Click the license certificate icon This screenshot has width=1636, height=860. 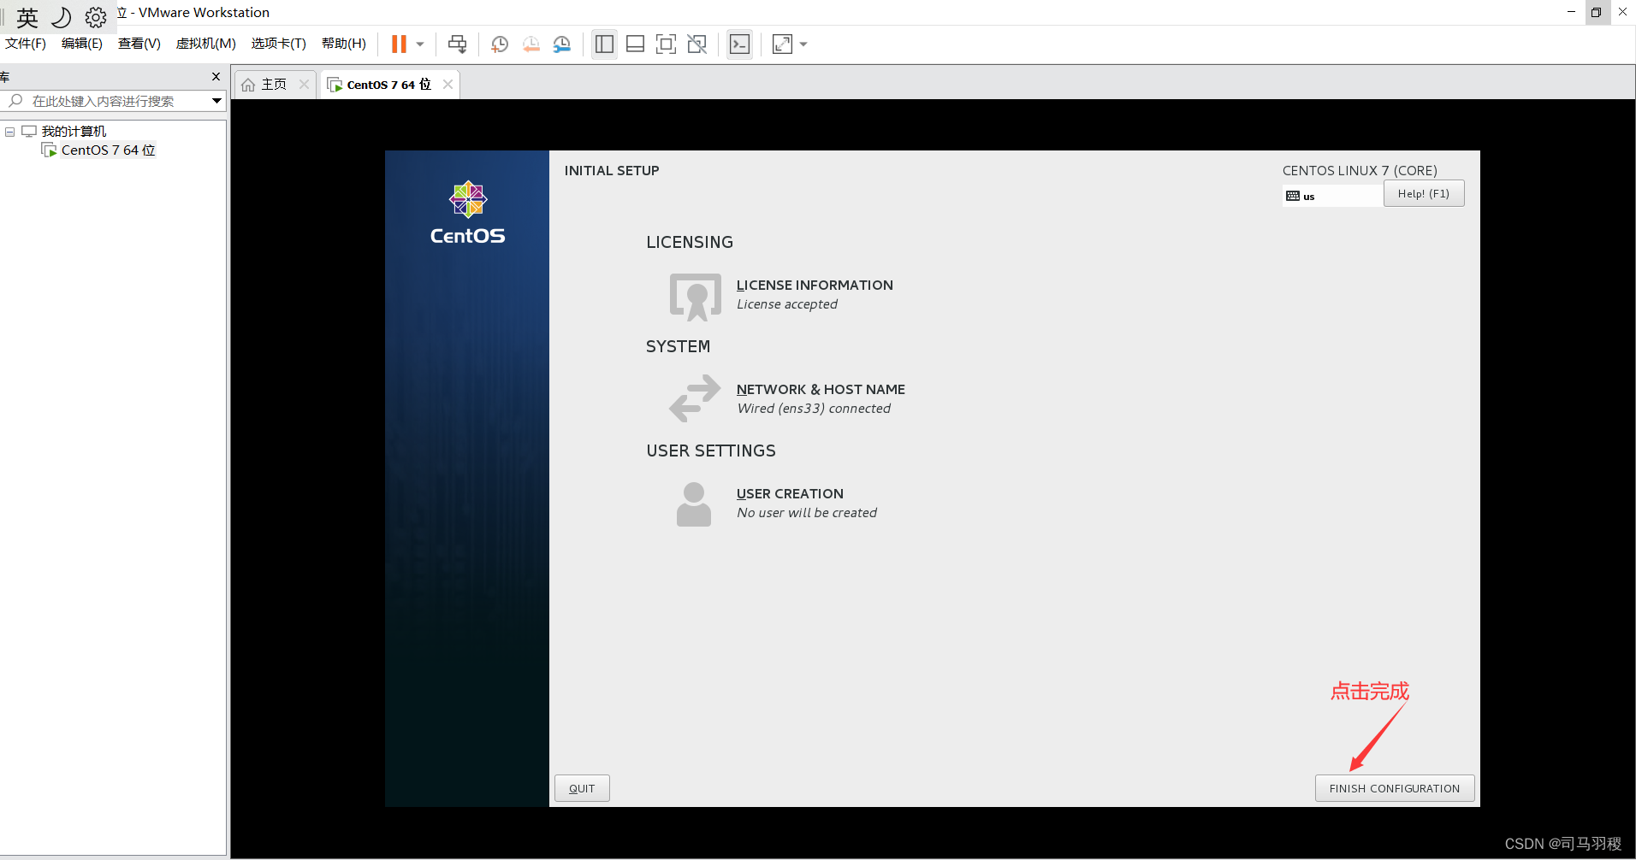tap(695, 297)
